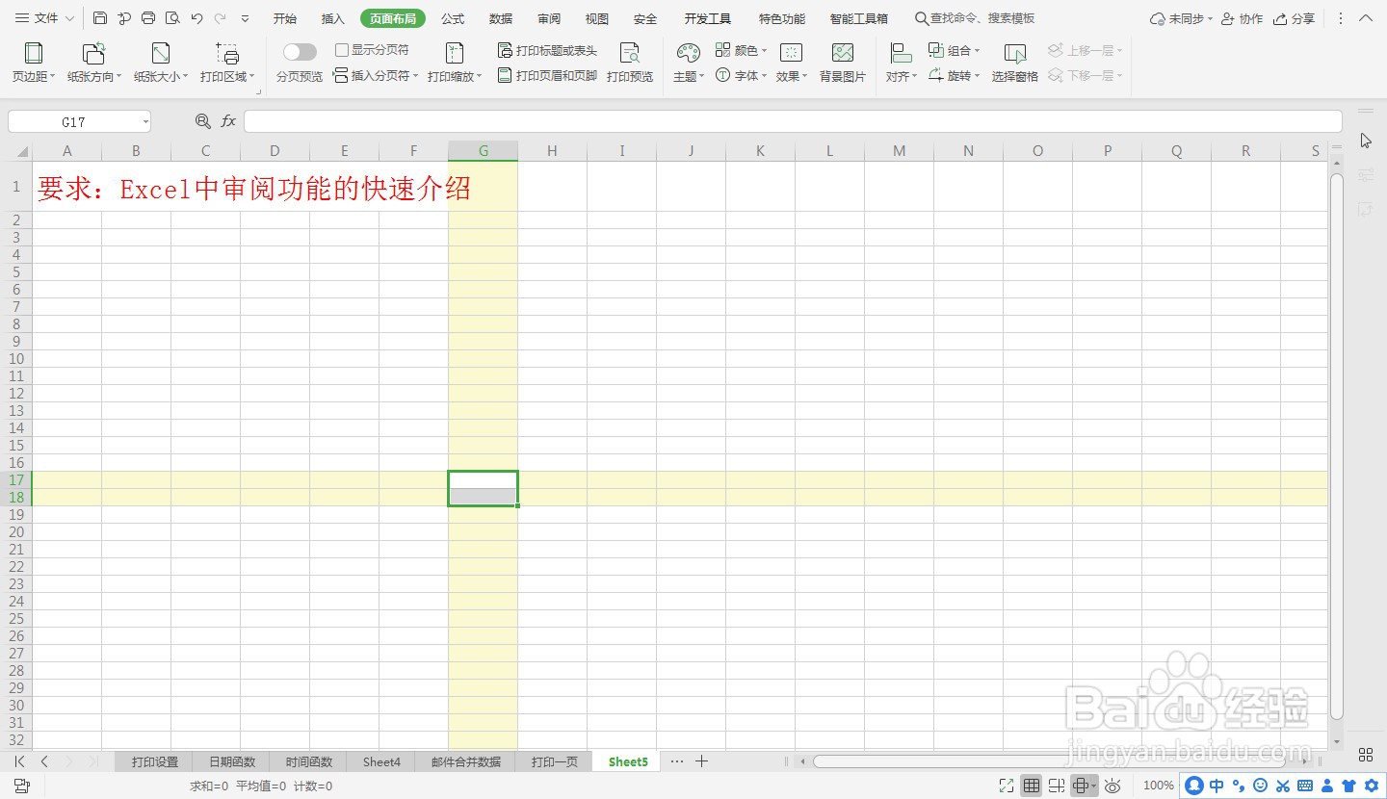The height and width of the screenshot is (799, 1387).
Task: Switch to the 智能工具箱 ribbon tab
Action: 859,18
